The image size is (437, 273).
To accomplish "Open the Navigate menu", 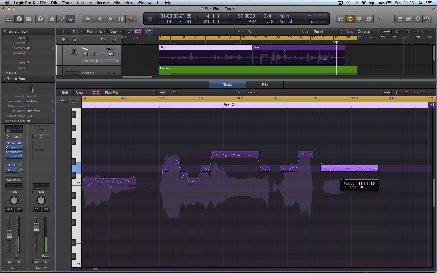I will (84, 3).
